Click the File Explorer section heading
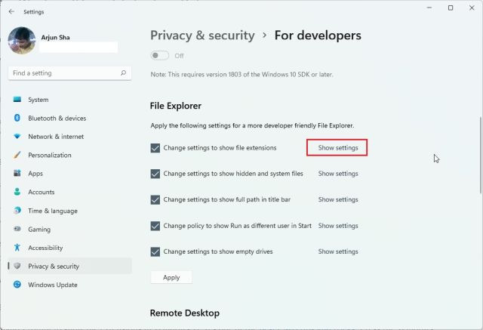The width and height of the screenshot is (483, 330). coord(176,106)
